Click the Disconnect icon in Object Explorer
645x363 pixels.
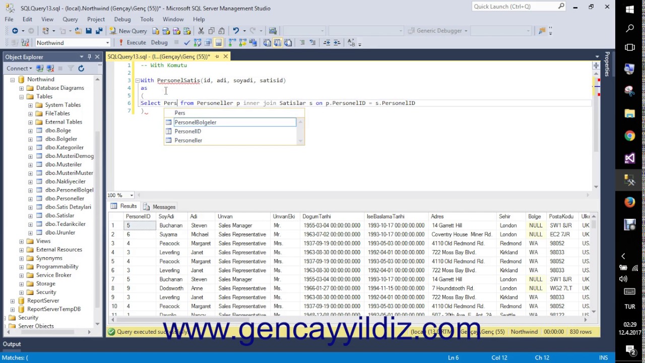point(50,68)
